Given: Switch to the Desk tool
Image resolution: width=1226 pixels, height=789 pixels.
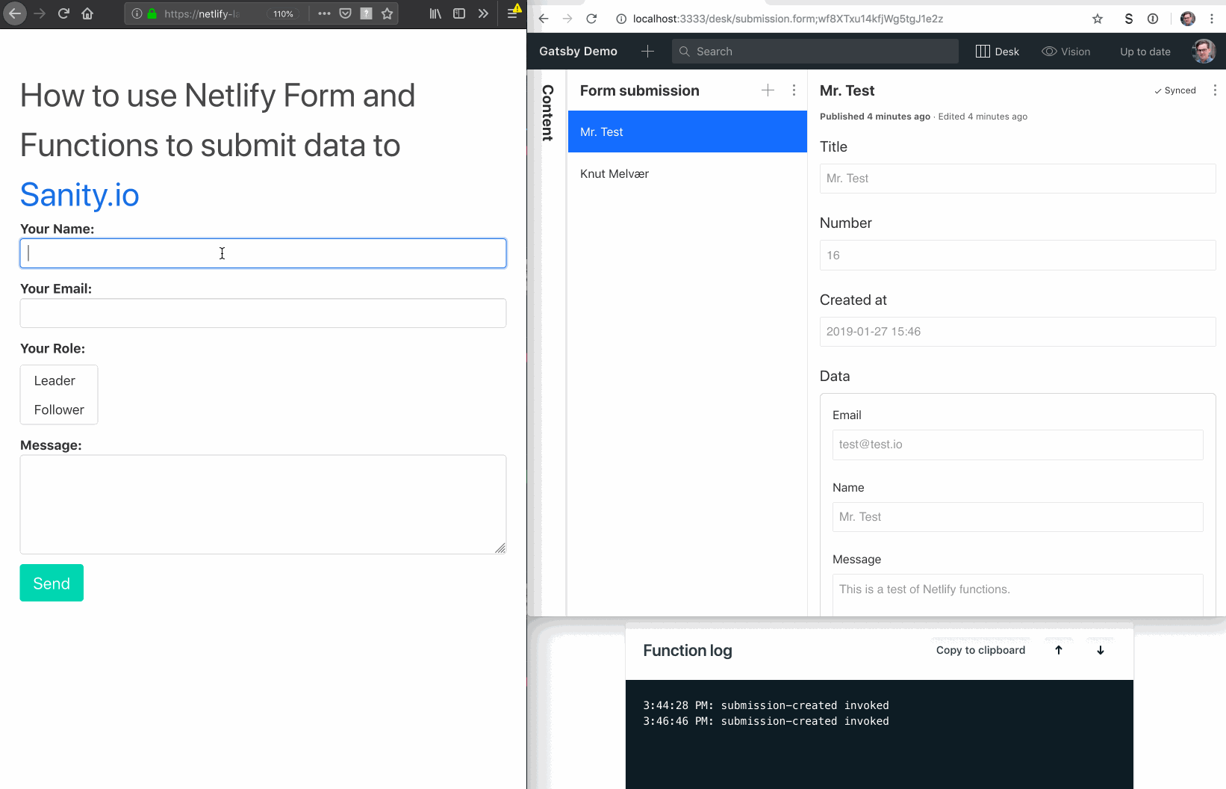Looking at the screenshot, I should pyautogui.click(x=998, y=51).
